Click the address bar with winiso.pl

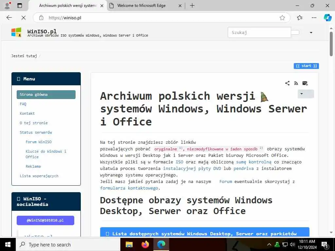pyautogui.click(x=162, y=18)
